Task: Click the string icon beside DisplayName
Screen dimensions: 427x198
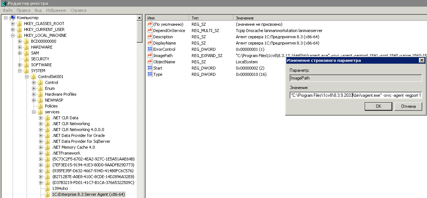Action: pyautogui.click(x=150, y=43)
